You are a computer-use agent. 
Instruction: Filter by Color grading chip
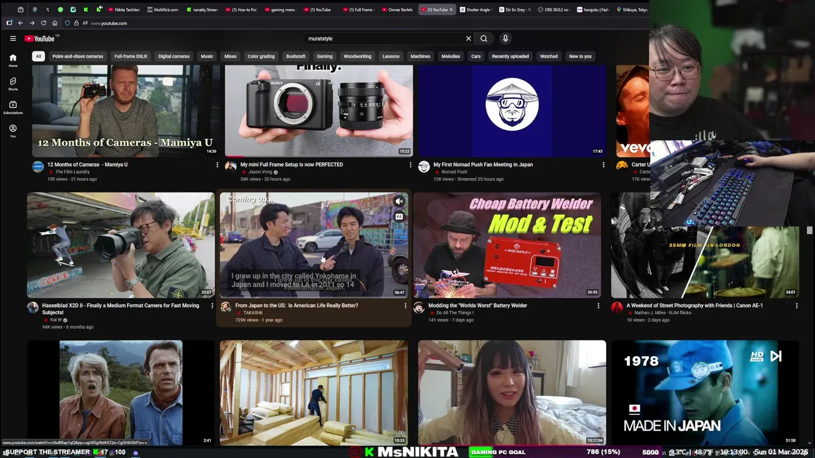(261, 57)
